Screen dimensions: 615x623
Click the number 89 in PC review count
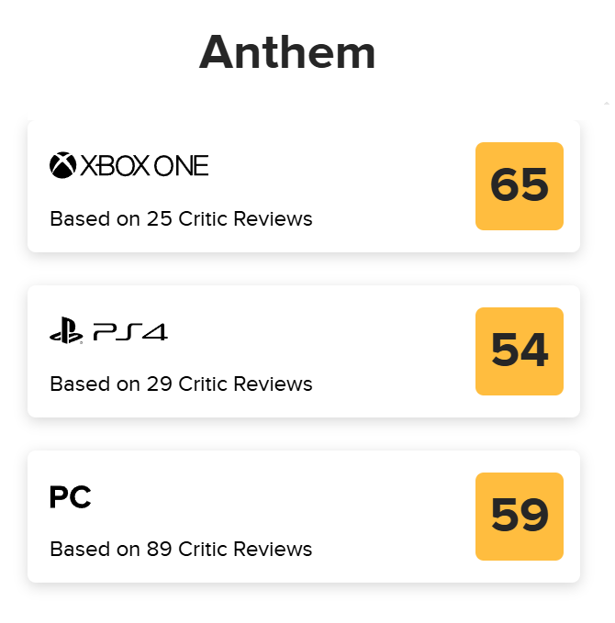(x=159, y=550)
